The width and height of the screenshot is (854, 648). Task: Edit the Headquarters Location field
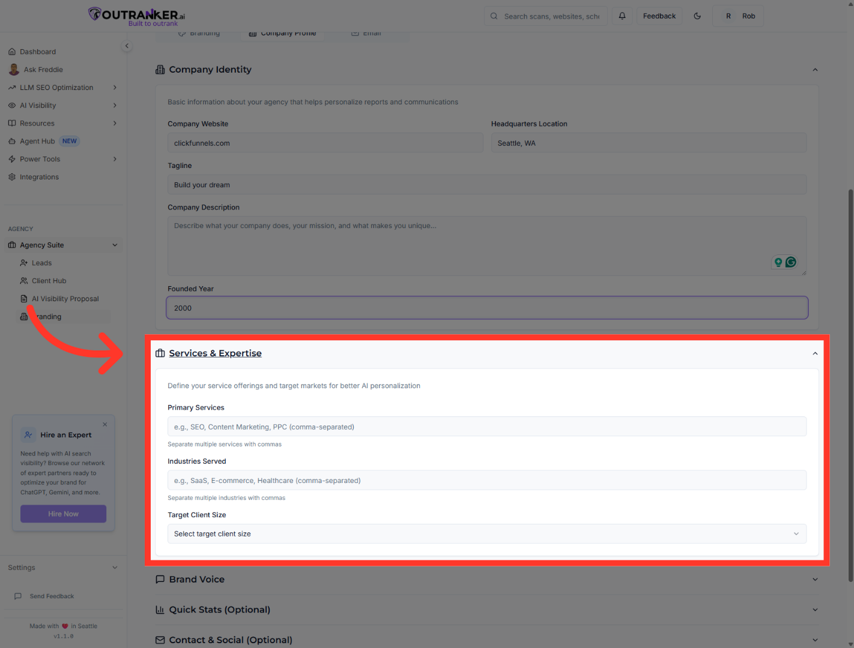click(649, 143)
